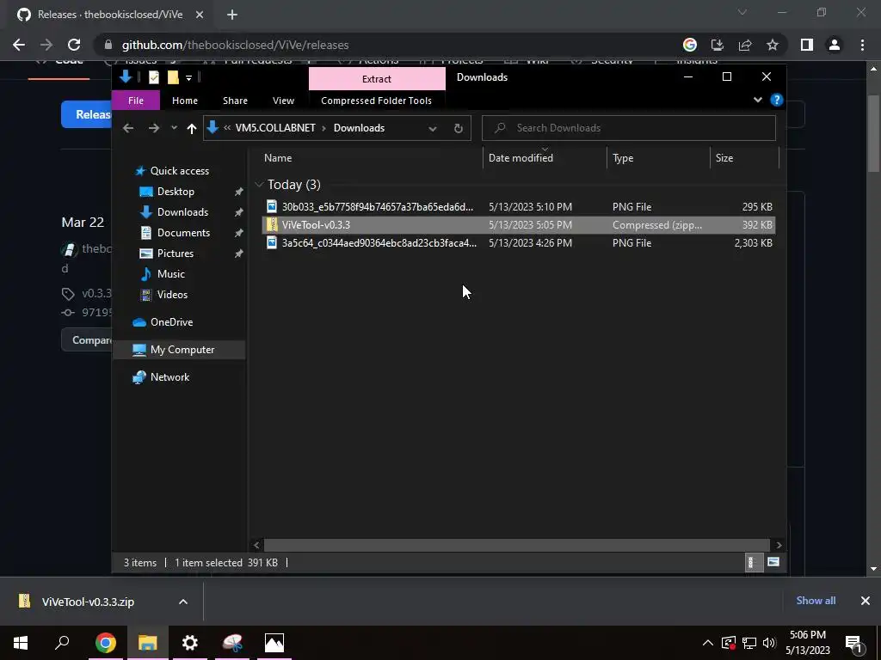Viewport: 881px width, 660px height.
Task: Show hidden system tray icons
Action: tap(707, 643)
